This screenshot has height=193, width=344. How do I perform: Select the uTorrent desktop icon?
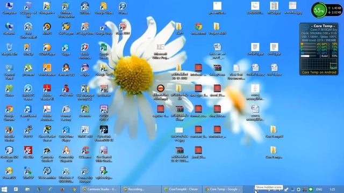[28, 70]
